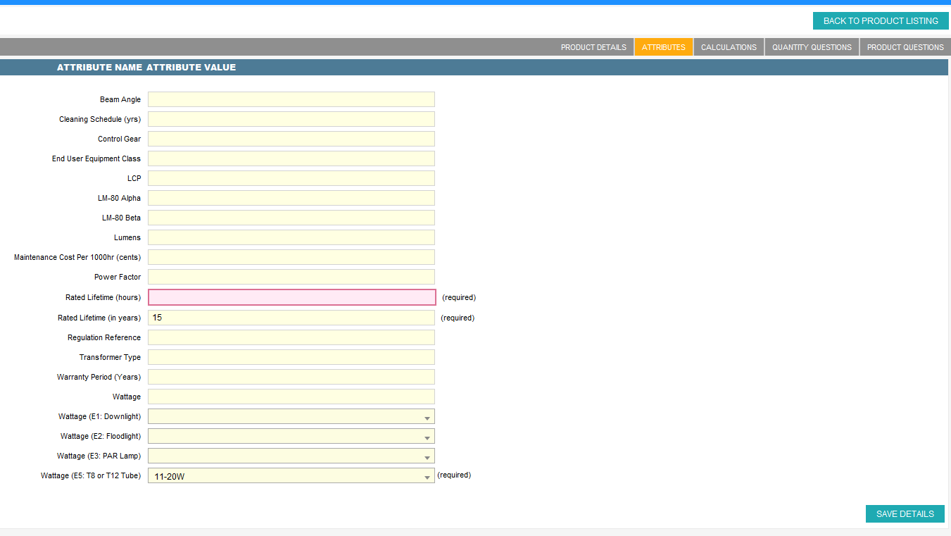
Task: Click the Rated Lifetime (hours) required field
Action: pyautogui.click(x=291, y=297)
